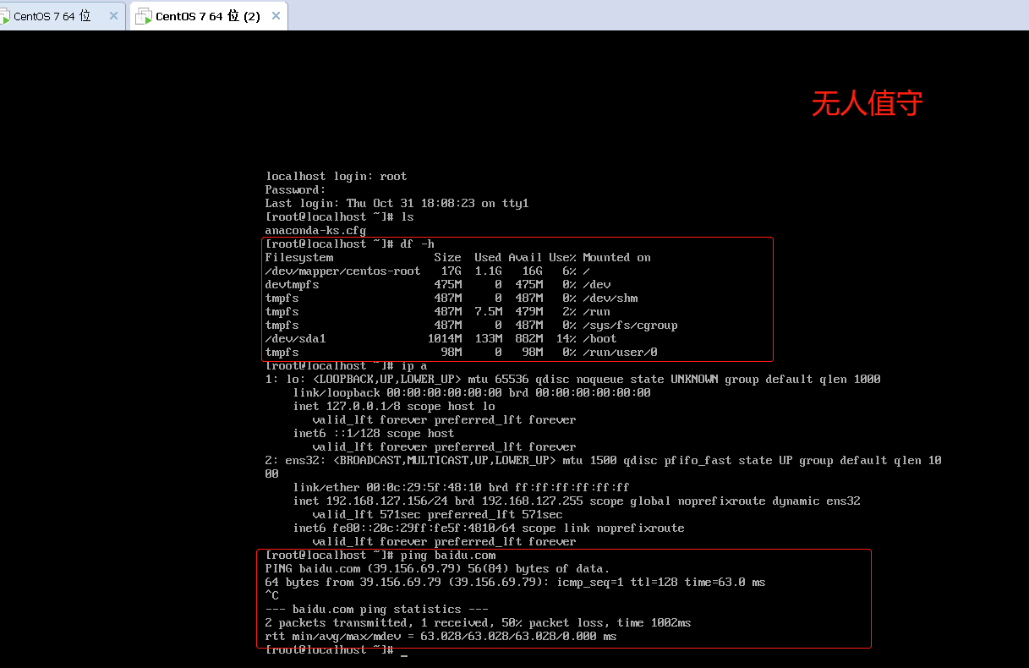Click the VM icon on CentOS 7 64 位 (2) tab
1029x668 pixels.
144,17
